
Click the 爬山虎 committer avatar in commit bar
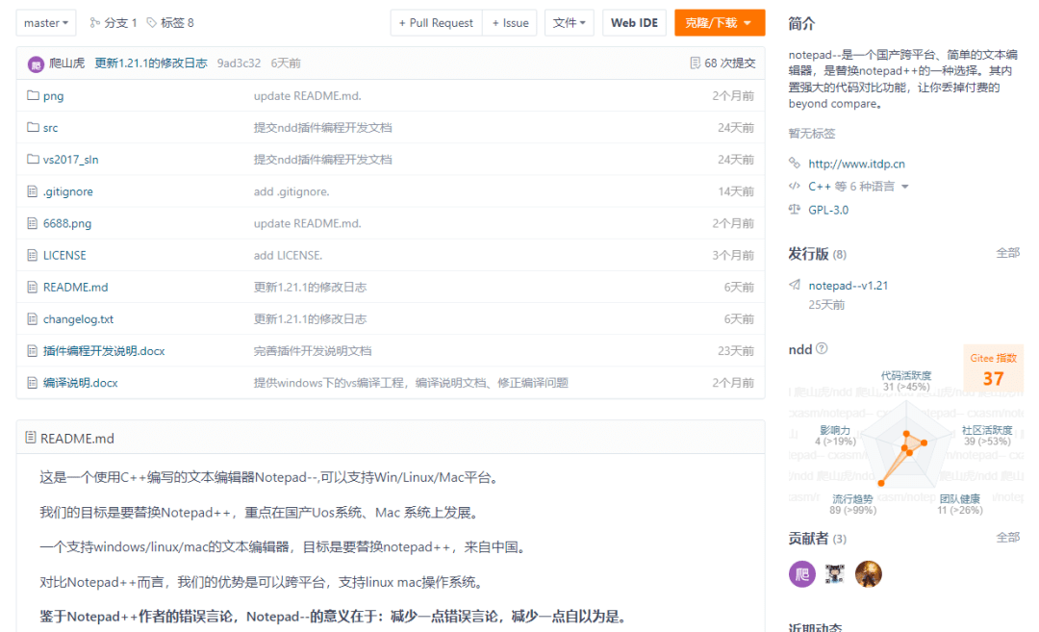pos(36,64)
